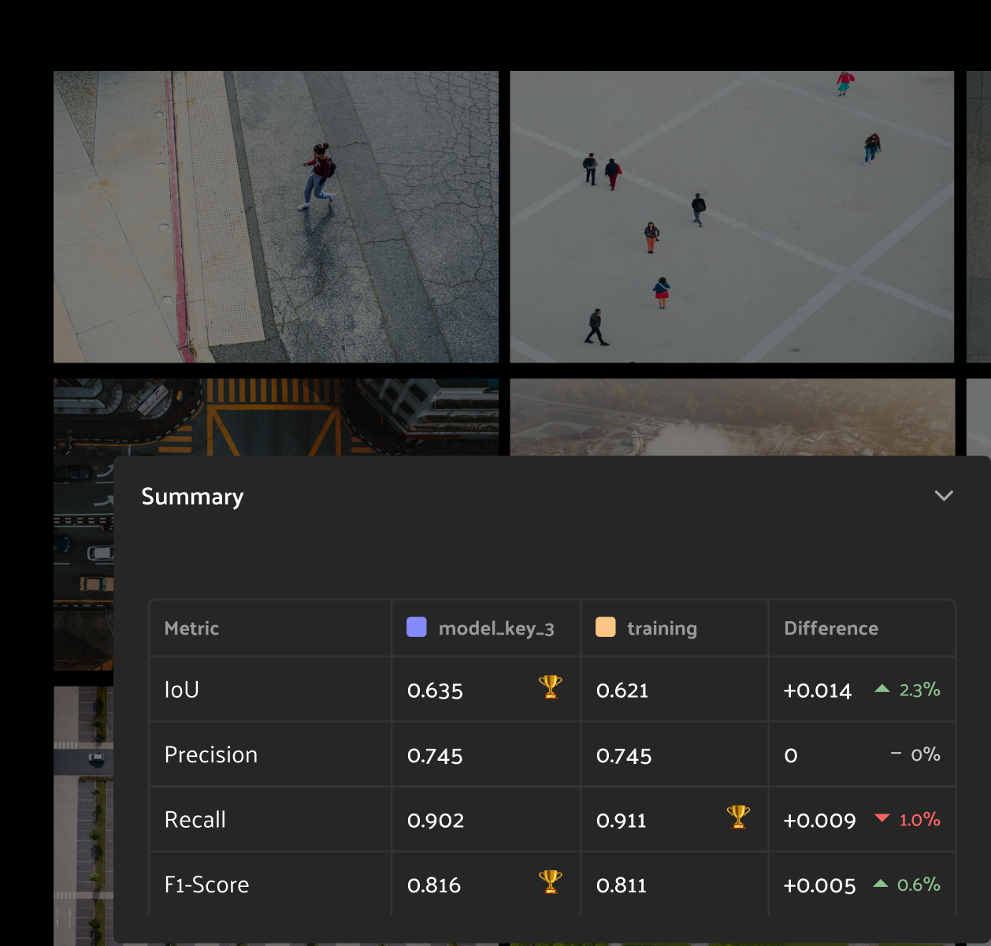Image resolution: width=991 pixels, height=946 pixels.
Task: Click the red down arrow on Recall difference
Action: pyautogui.click(x=882, y=818)
